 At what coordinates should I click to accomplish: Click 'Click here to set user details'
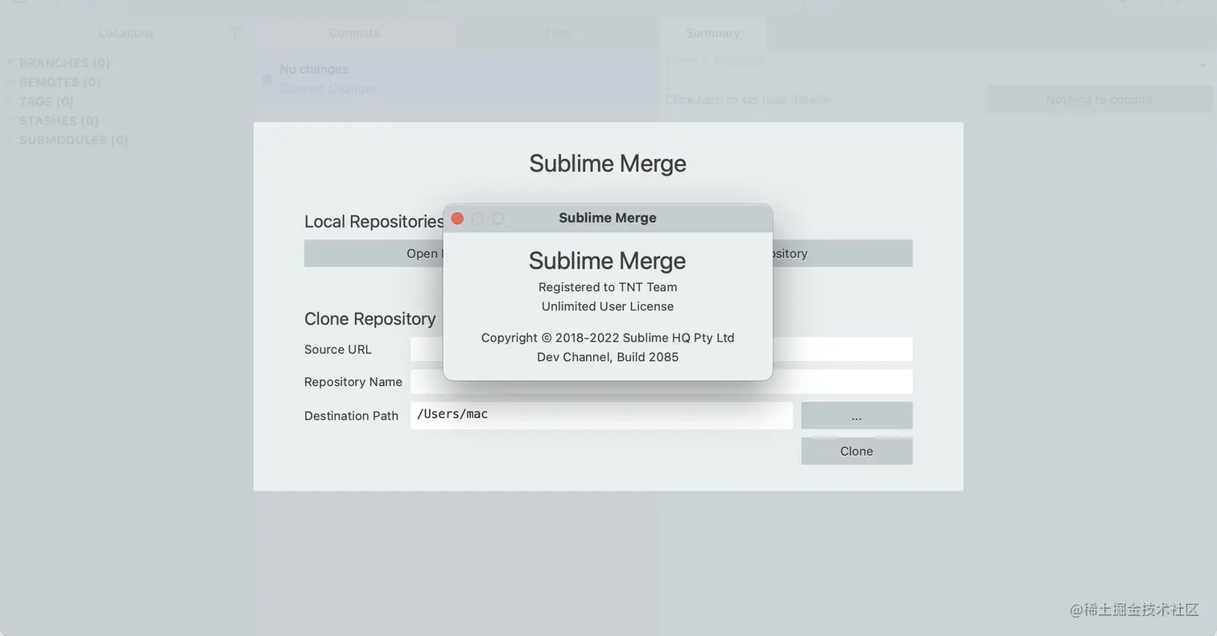747,100
